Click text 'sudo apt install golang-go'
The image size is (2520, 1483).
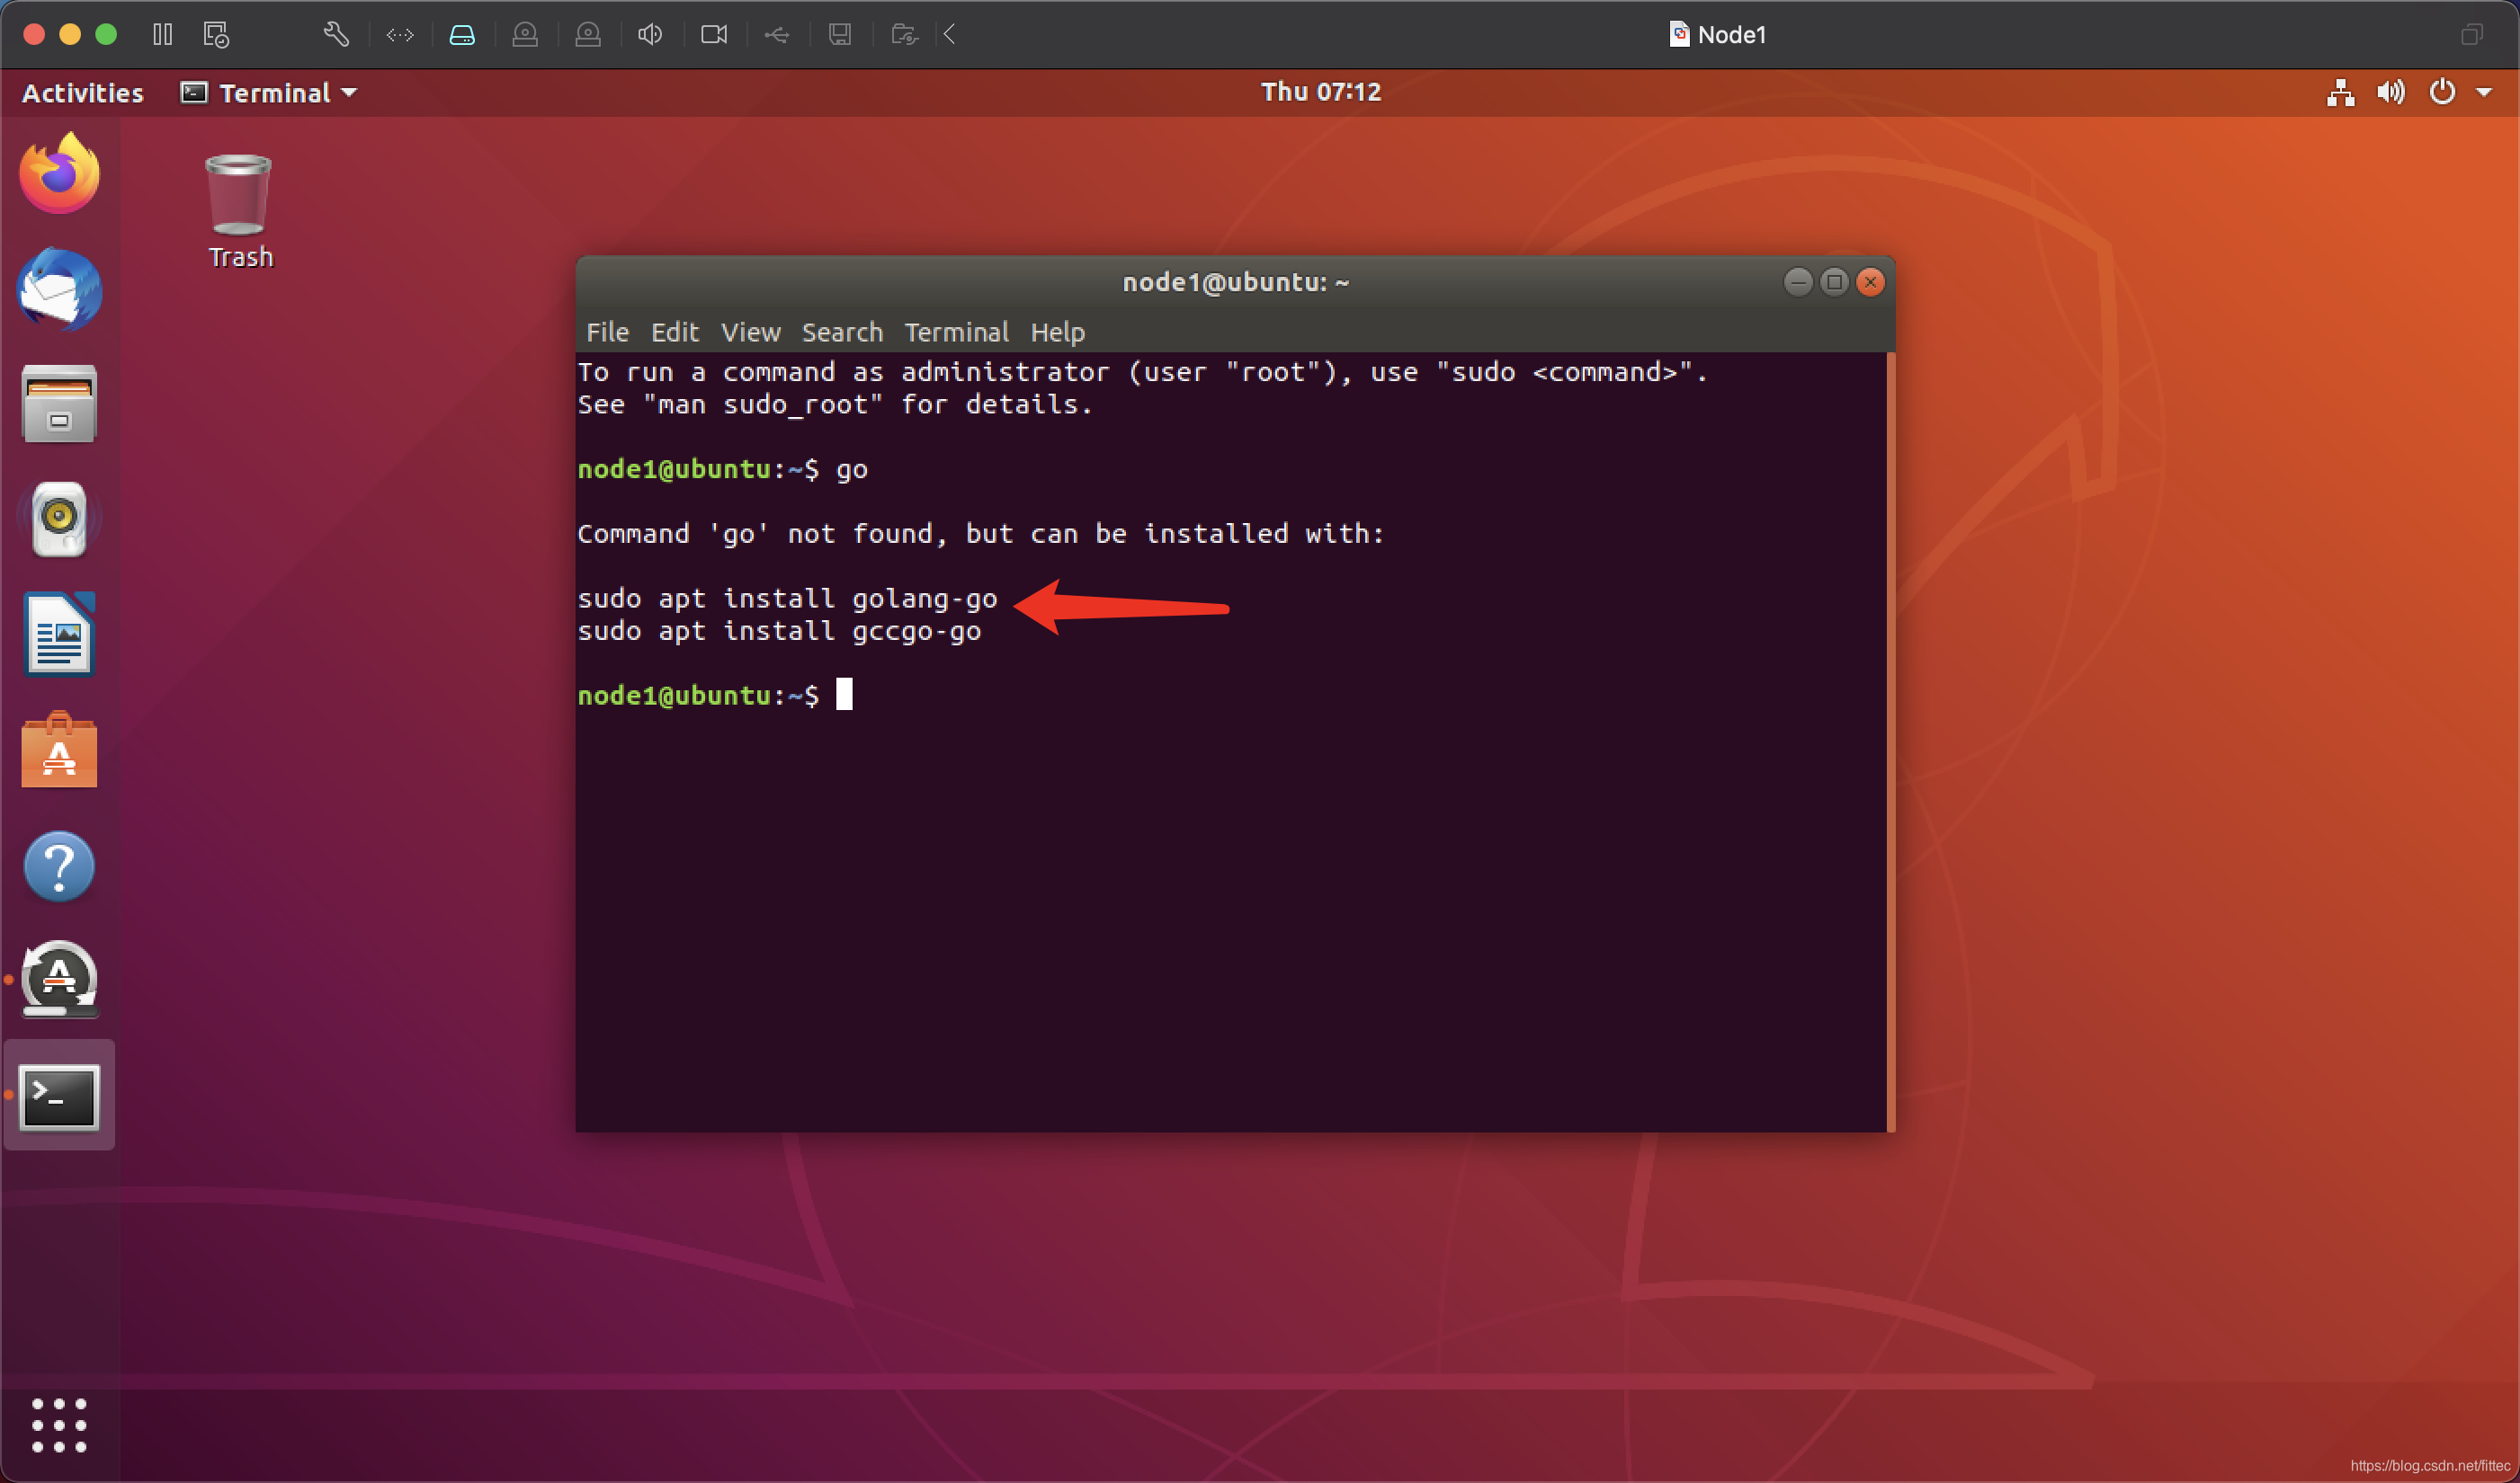787,599
